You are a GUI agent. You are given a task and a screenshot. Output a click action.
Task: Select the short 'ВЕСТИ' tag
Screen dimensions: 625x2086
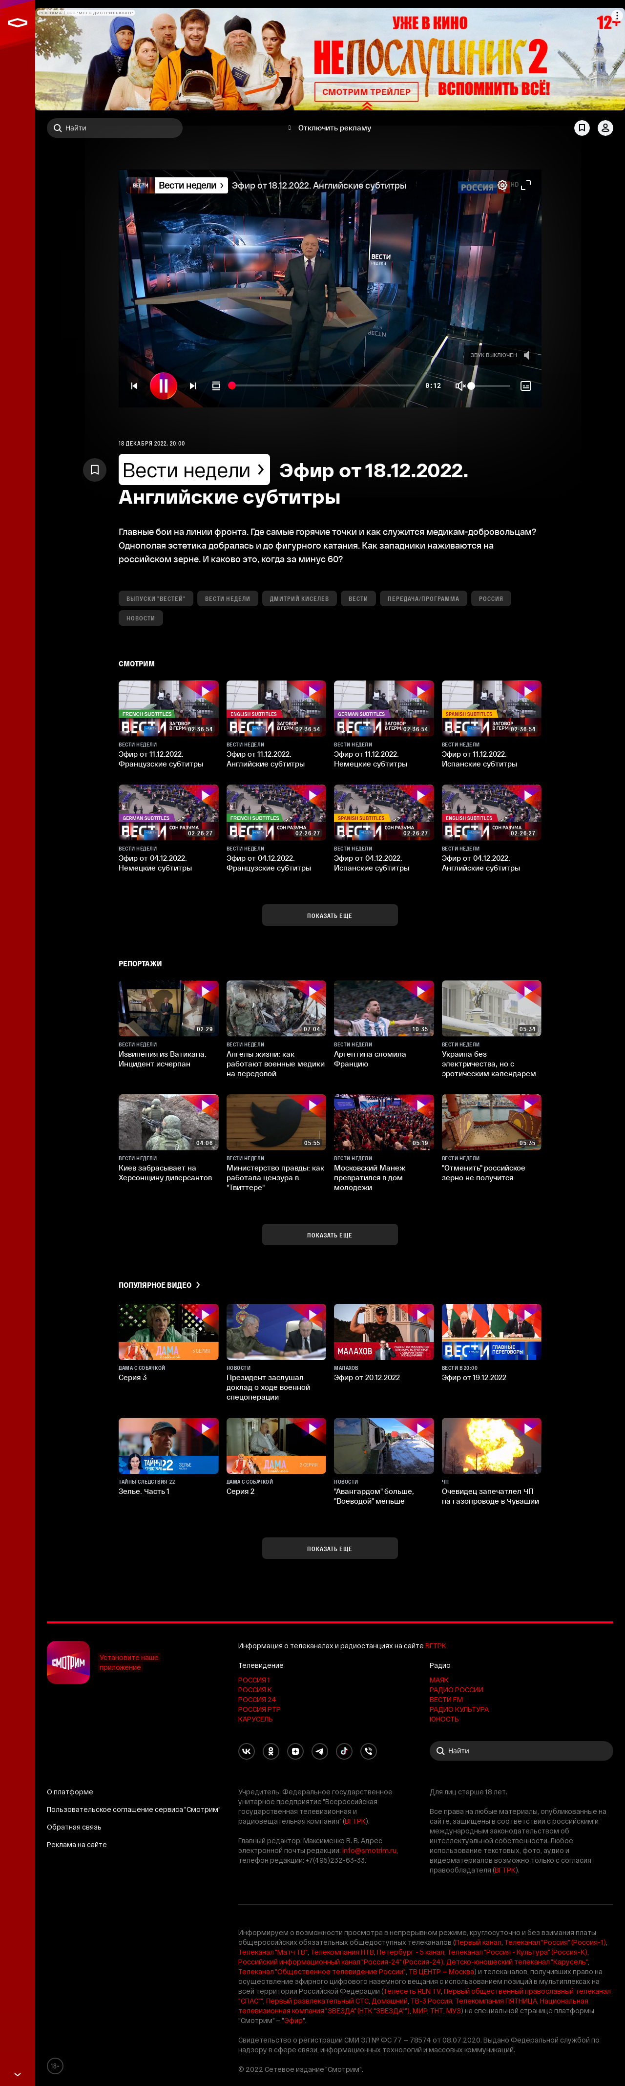(358, 598)
